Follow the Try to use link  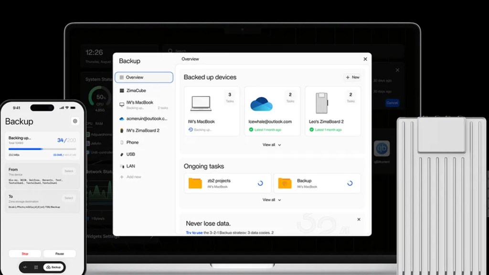pyautogui.click(x=194, y=233)
